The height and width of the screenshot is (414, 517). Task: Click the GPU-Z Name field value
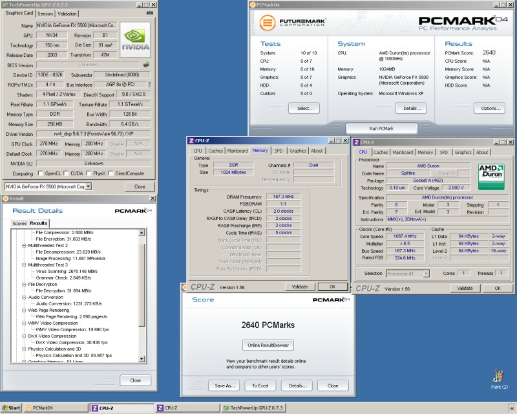click(76, 25)
